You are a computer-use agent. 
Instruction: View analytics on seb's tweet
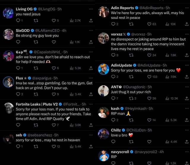pos(76,146)
